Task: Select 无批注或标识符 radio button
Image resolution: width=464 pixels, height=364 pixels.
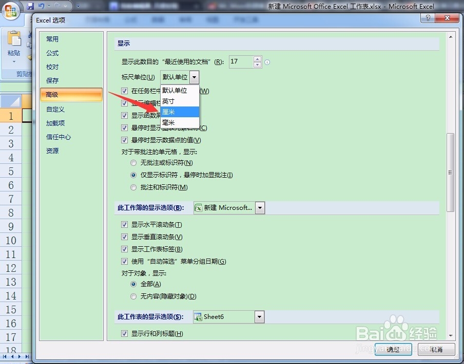Action: tap(133, 163)
